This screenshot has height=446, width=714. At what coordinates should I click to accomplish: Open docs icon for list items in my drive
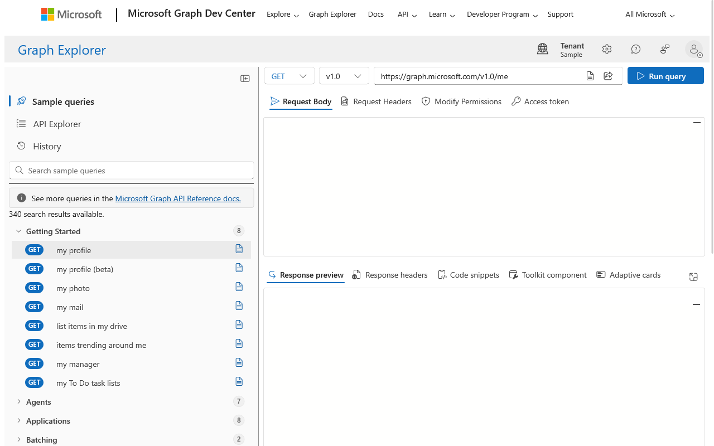point(239,324)
